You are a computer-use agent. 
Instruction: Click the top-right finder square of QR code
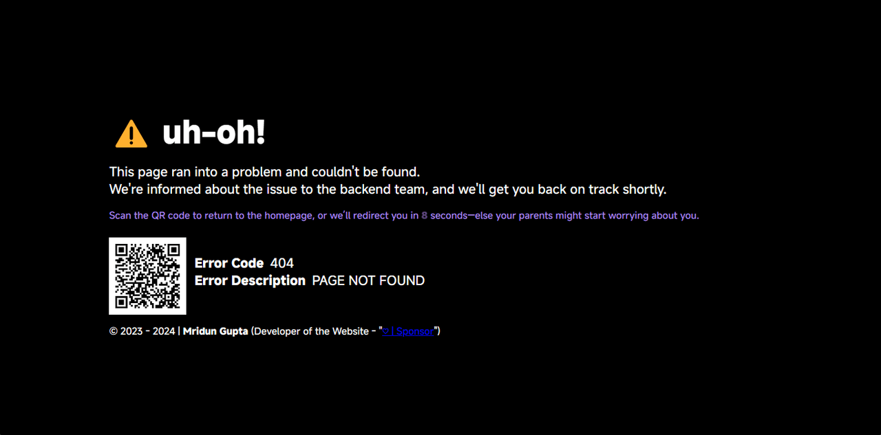point(173,249)
